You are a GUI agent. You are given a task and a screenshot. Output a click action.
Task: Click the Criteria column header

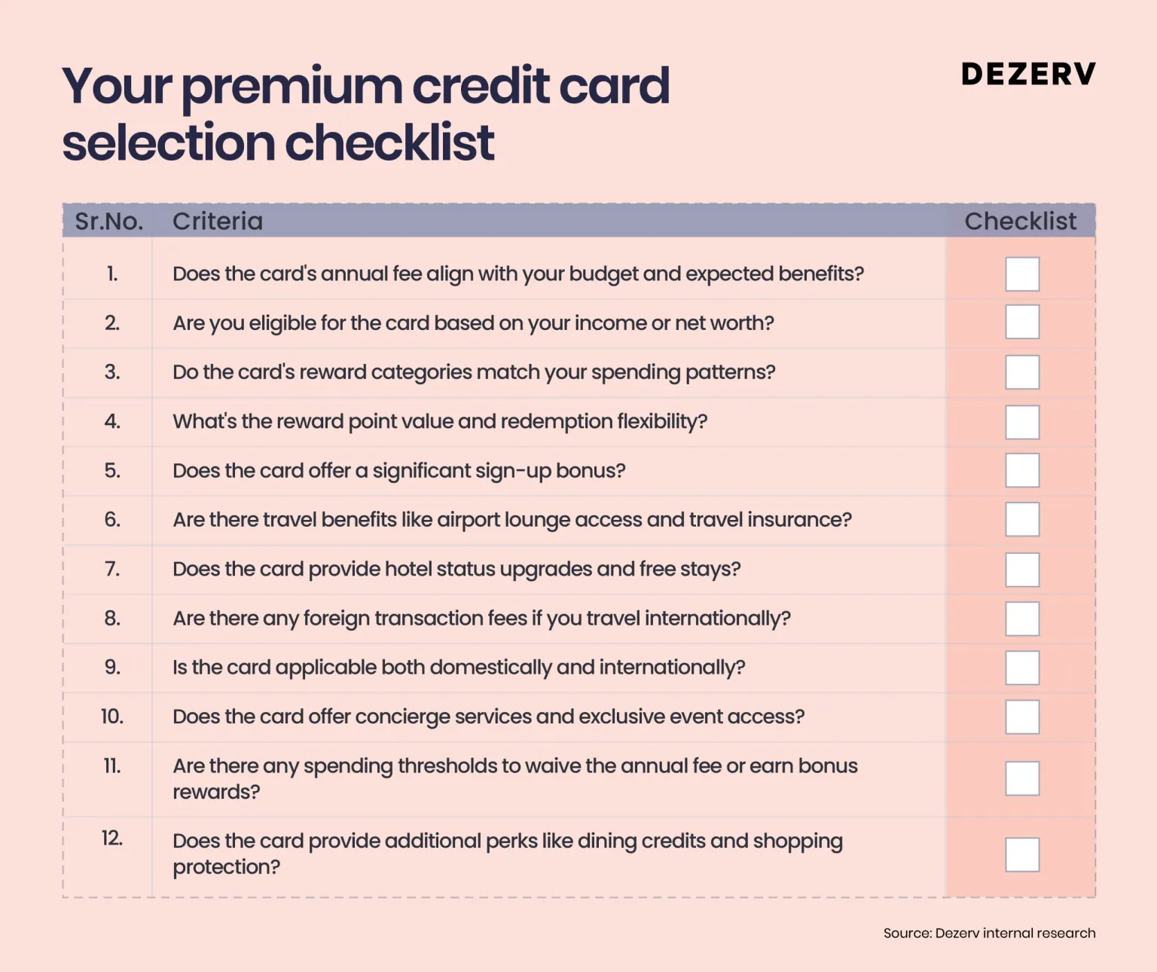218,222
